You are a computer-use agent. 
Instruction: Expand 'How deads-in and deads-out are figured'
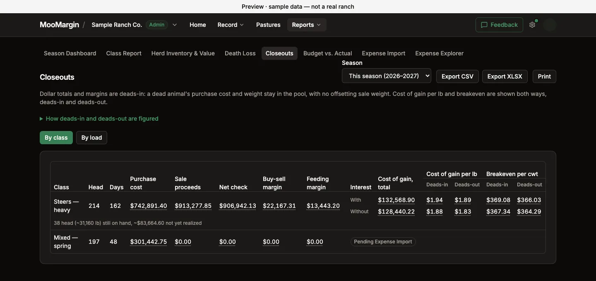tap(99, 119)
